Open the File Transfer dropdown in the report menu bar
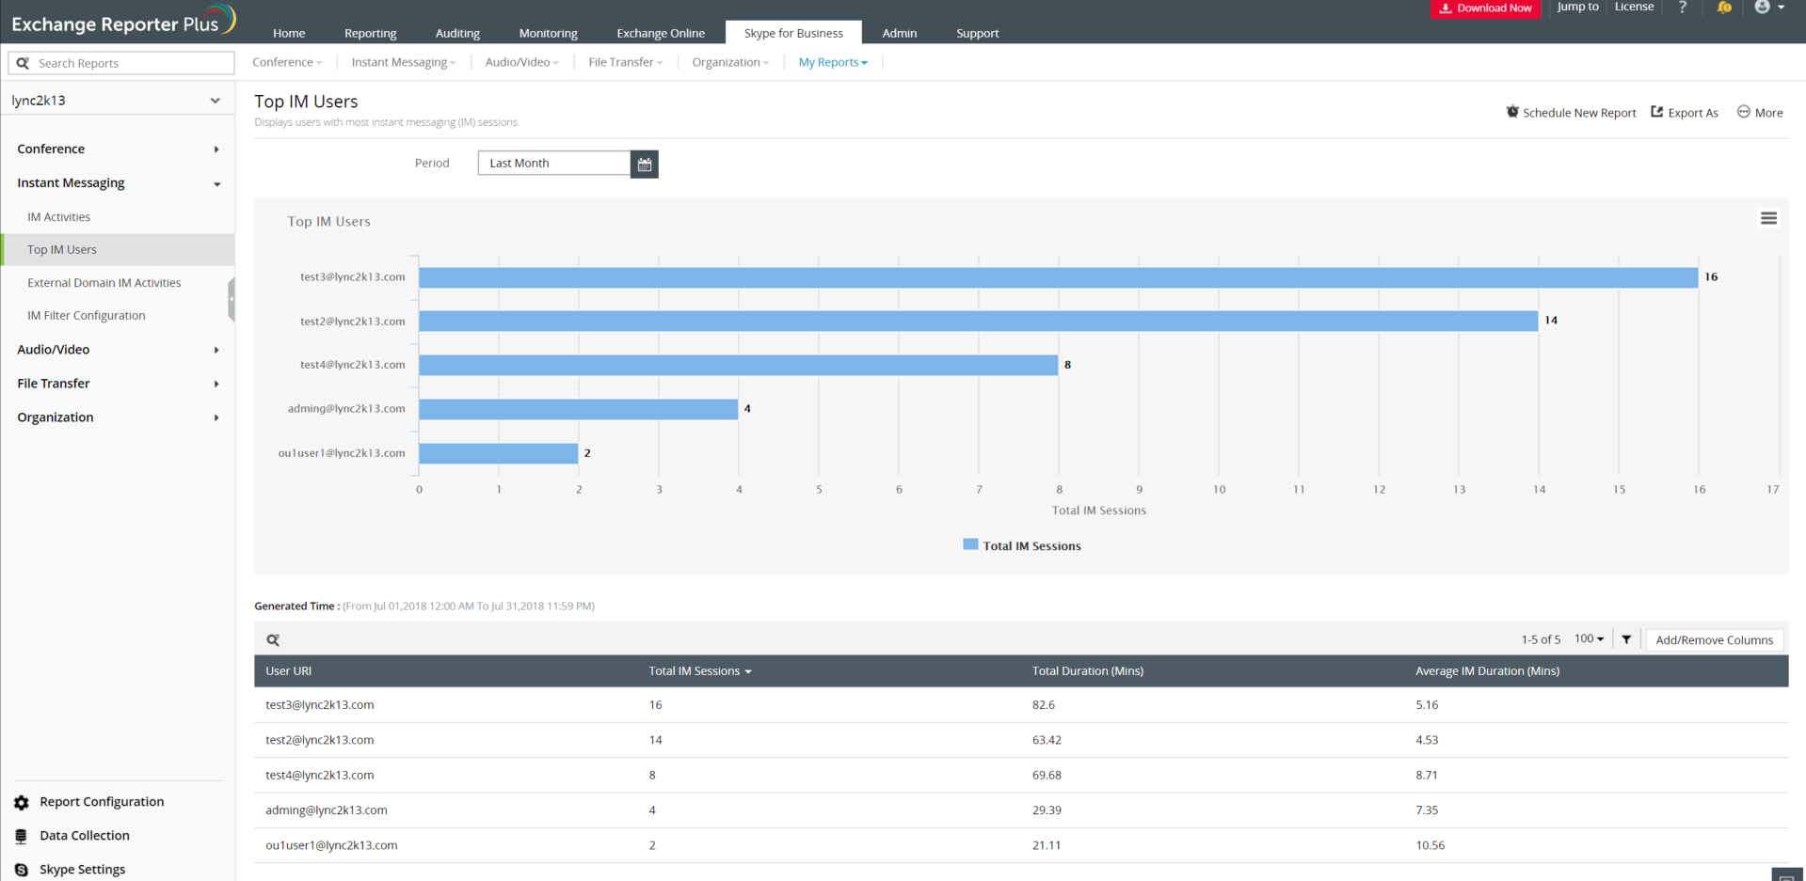Screen dimensions: 1806x881 (626, 62)
